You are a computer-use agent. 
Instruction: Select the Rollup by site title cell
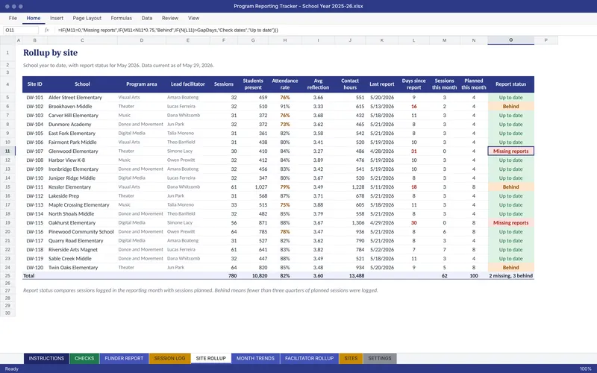tap(50, 53)
